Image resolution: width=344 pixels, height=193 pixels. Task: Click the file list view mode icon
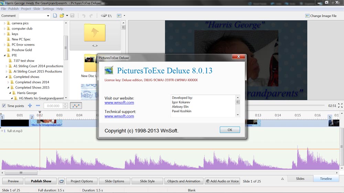click(x=119, y=16)
